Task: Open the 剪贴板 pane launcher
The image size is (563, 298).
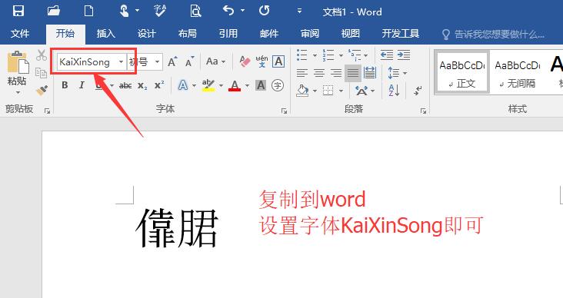Action: click(x=47, y=111)
